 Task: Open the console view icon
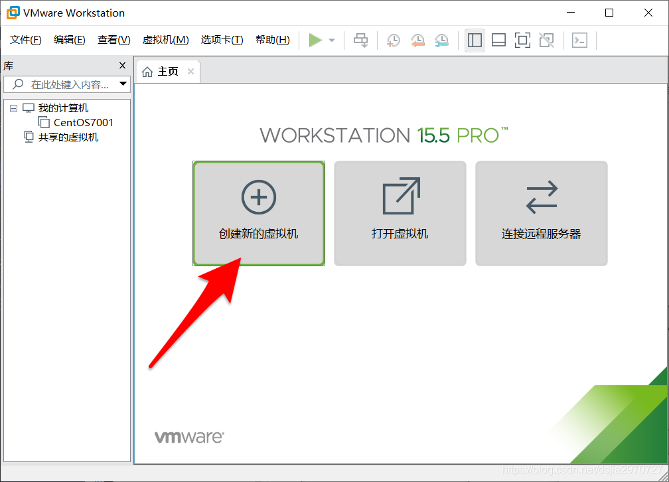click(580, 40)
